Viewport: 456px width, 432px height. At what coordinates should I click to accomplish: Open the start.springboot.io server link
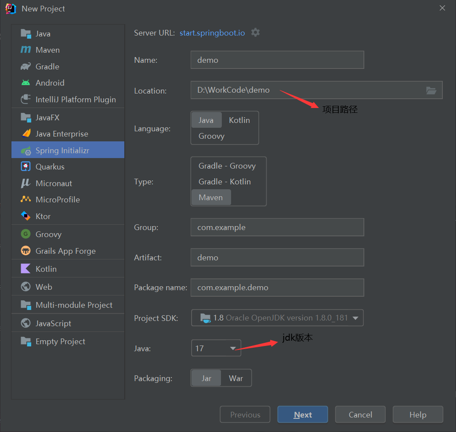(212, 33)
